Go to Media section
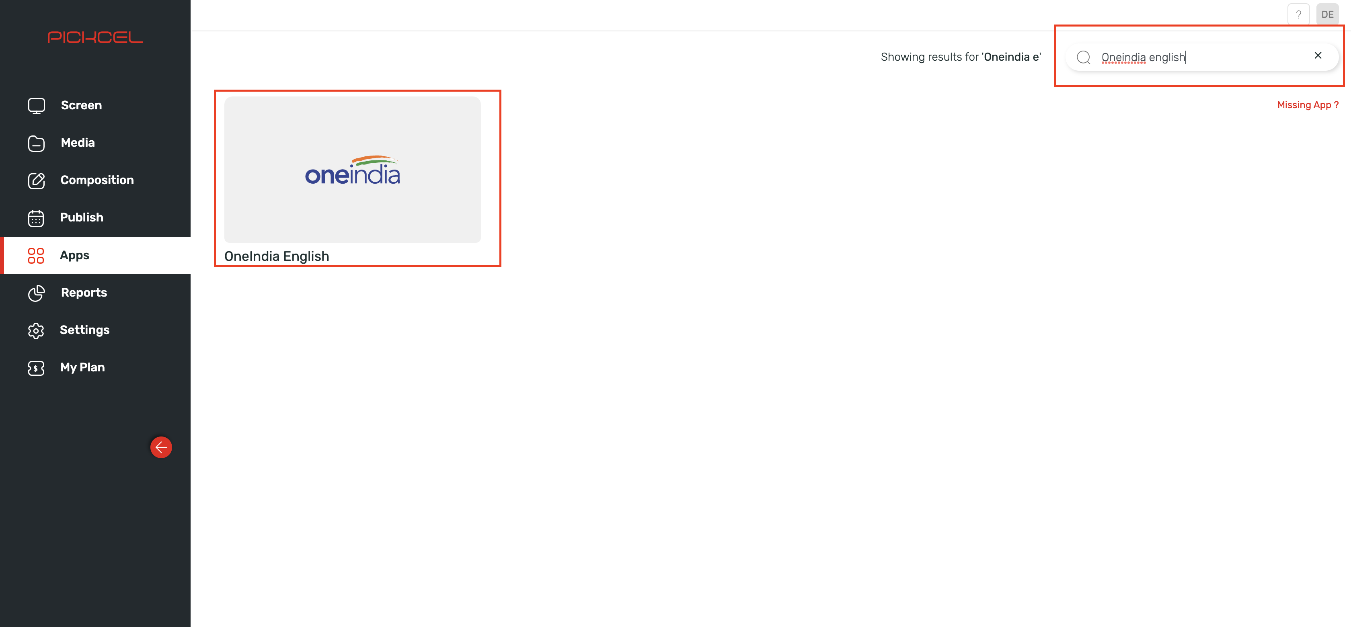Image resolution: width=1351 pixels, height=627 pixels. tap(78, 143)
